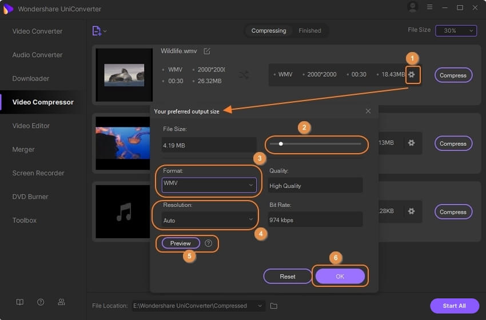Click Compress for the 13MB file
This screenshot has height=320, width=486.
(x=453, y=144)
